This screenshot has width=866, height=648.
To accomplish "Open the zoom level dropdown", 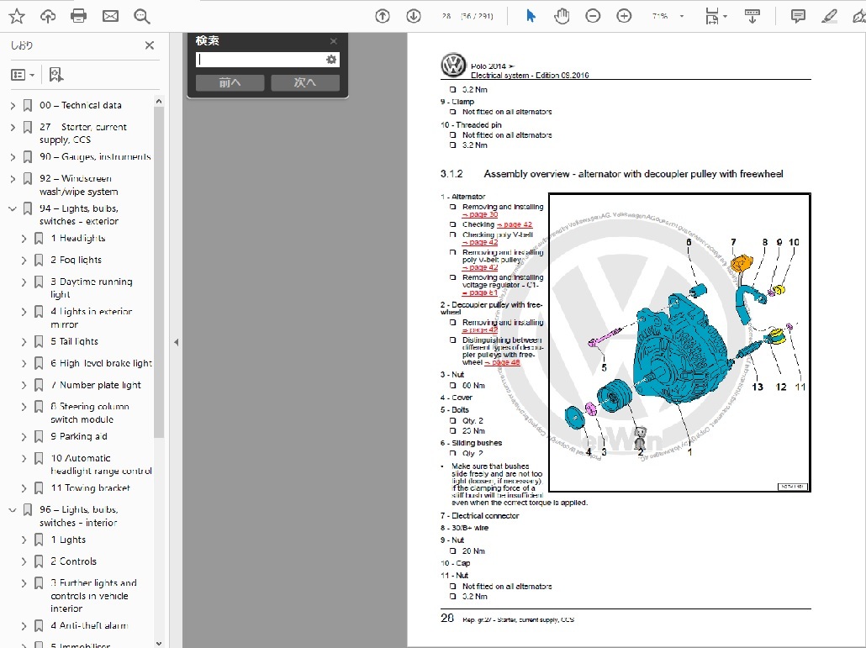I will (682, 16).
